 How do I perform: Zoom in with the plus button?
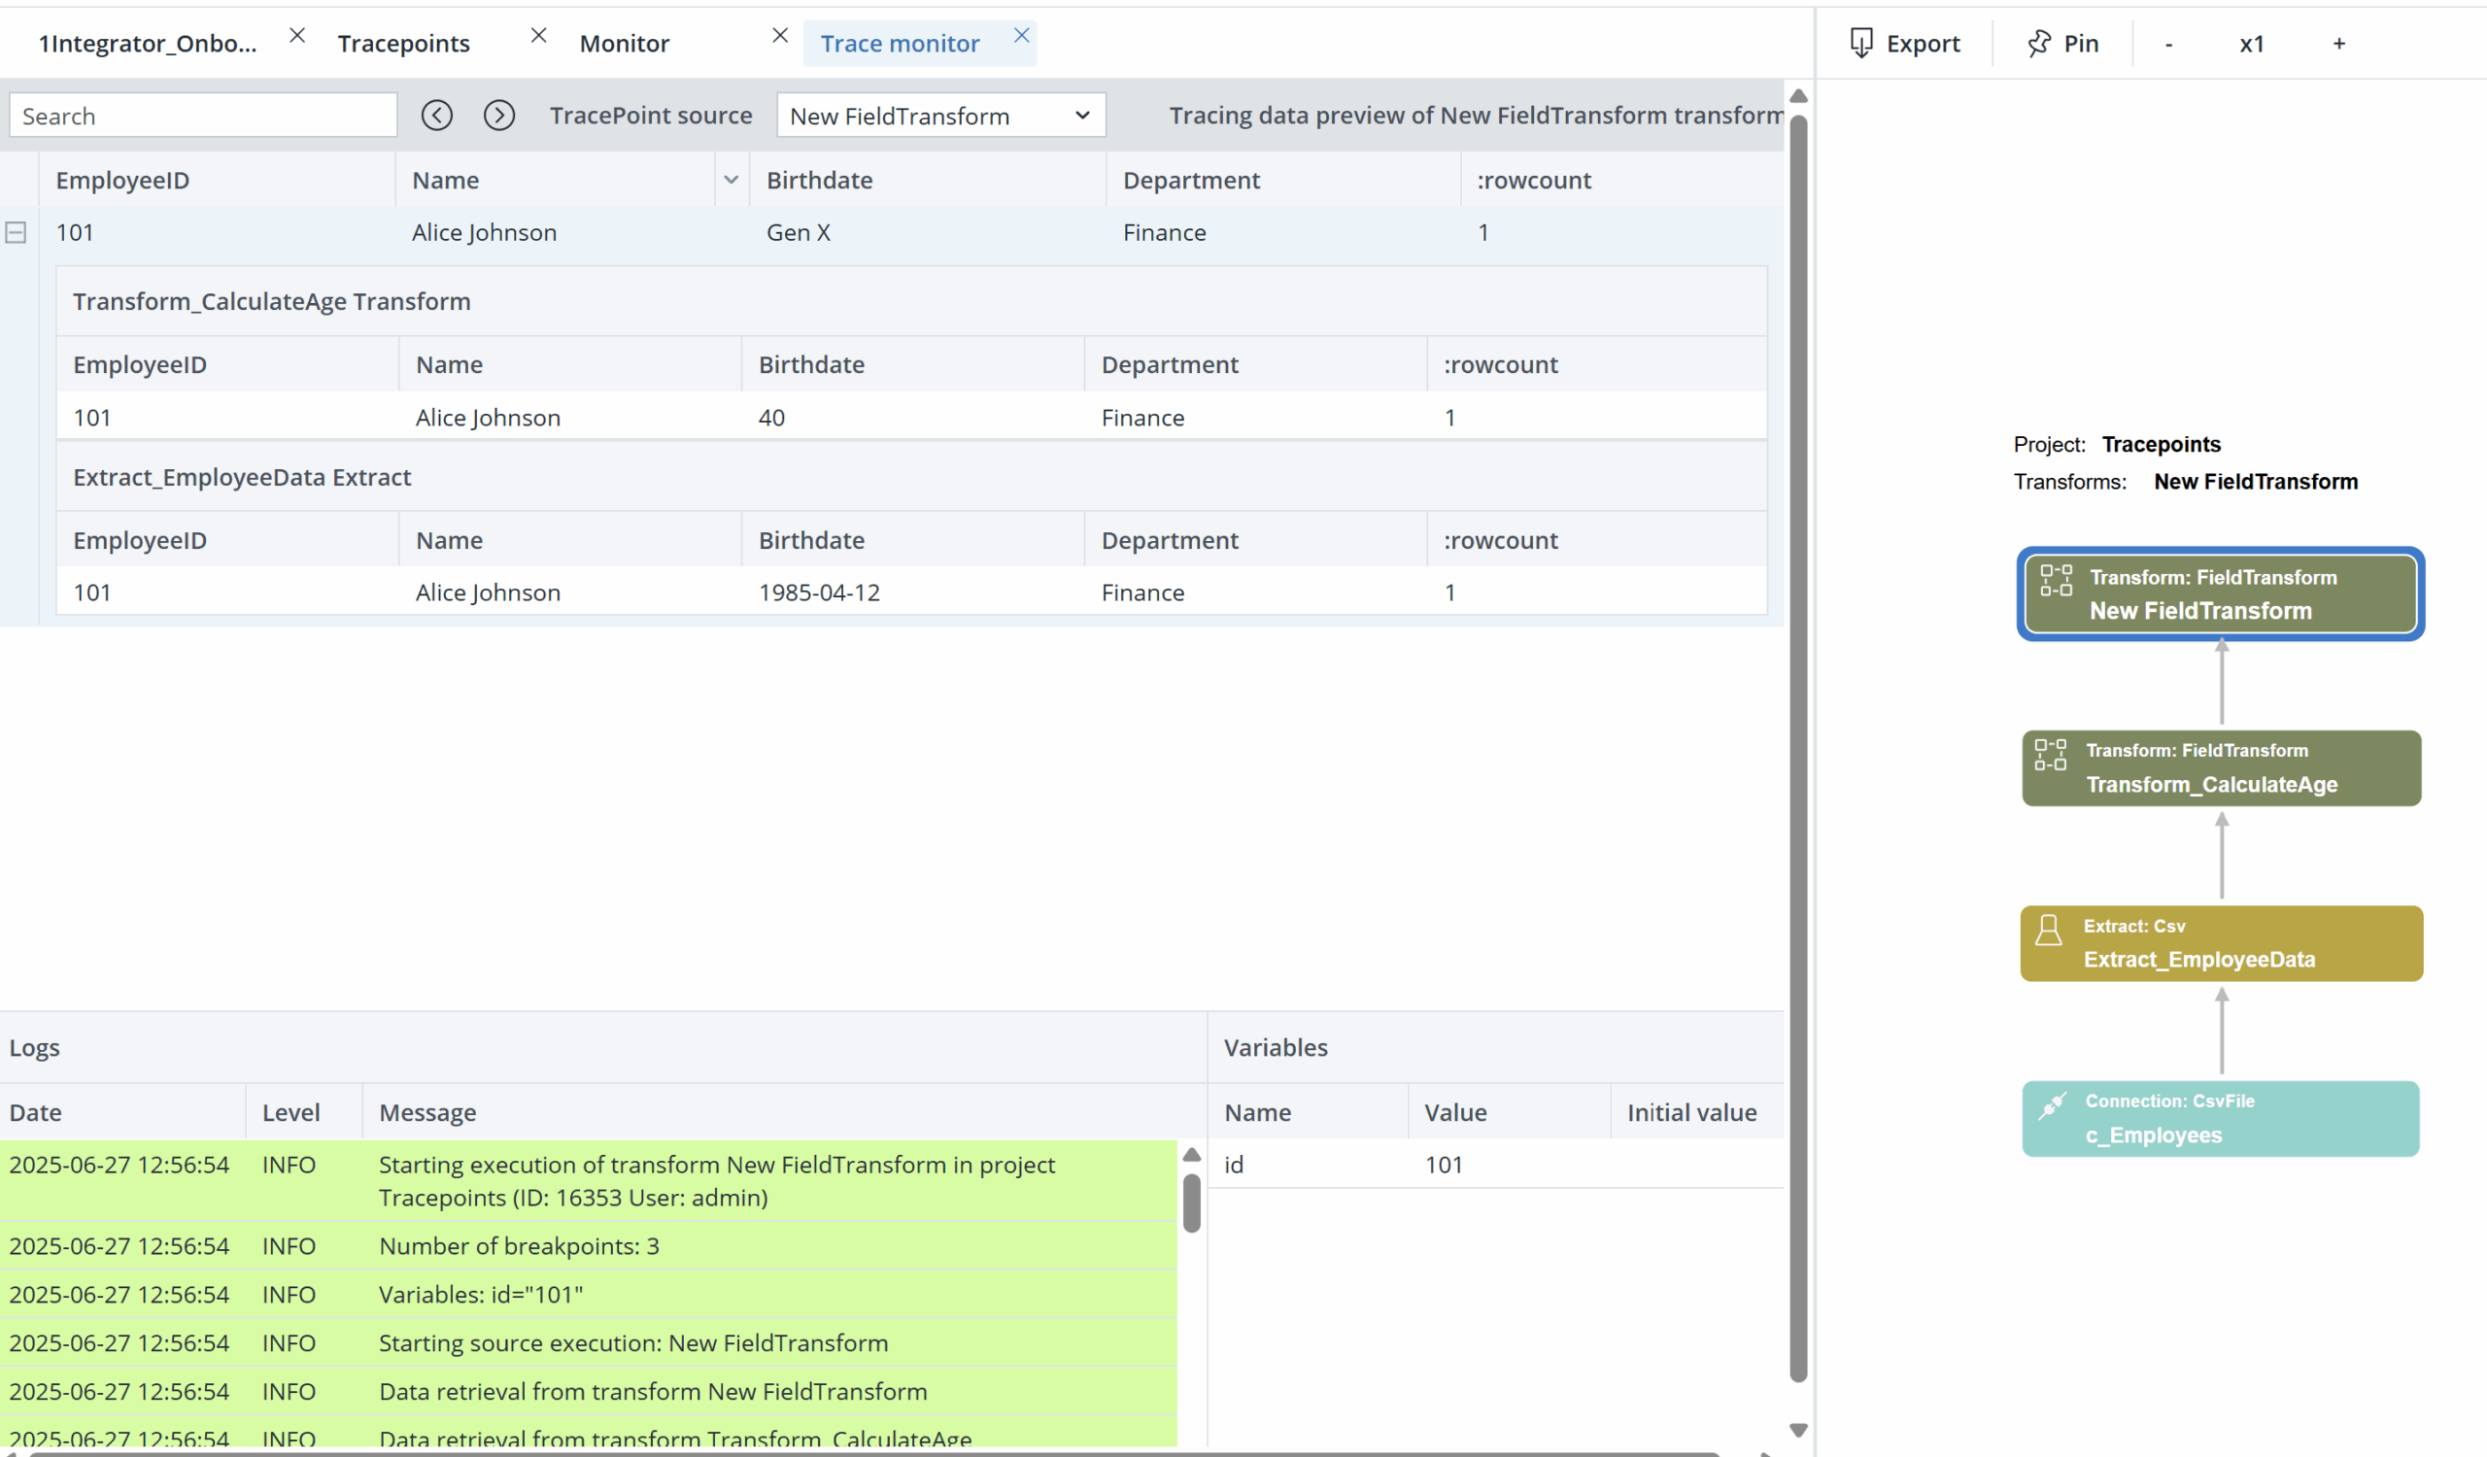click(x=2340, y=44)
